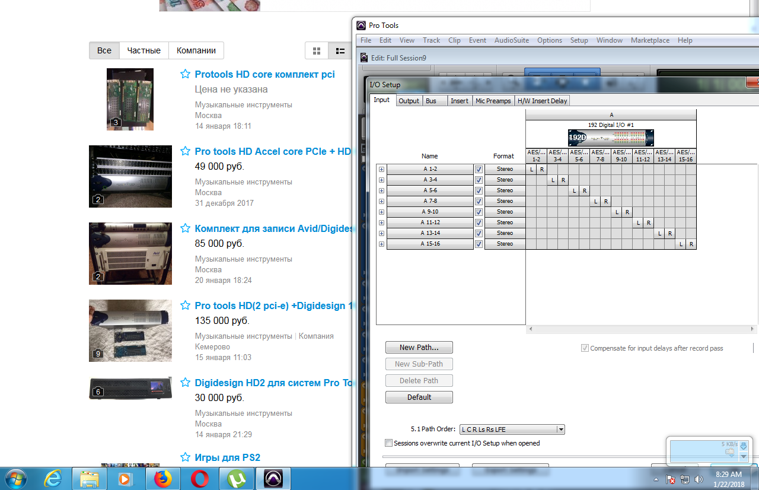Viewport: 759px width, 490px height.
Task: Open the Action Center flag icon
Action: (x=671, y=479)
